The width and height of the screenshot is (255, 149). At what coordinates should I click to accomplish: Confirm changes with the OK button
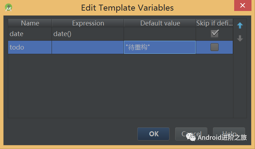click(153, 134)
